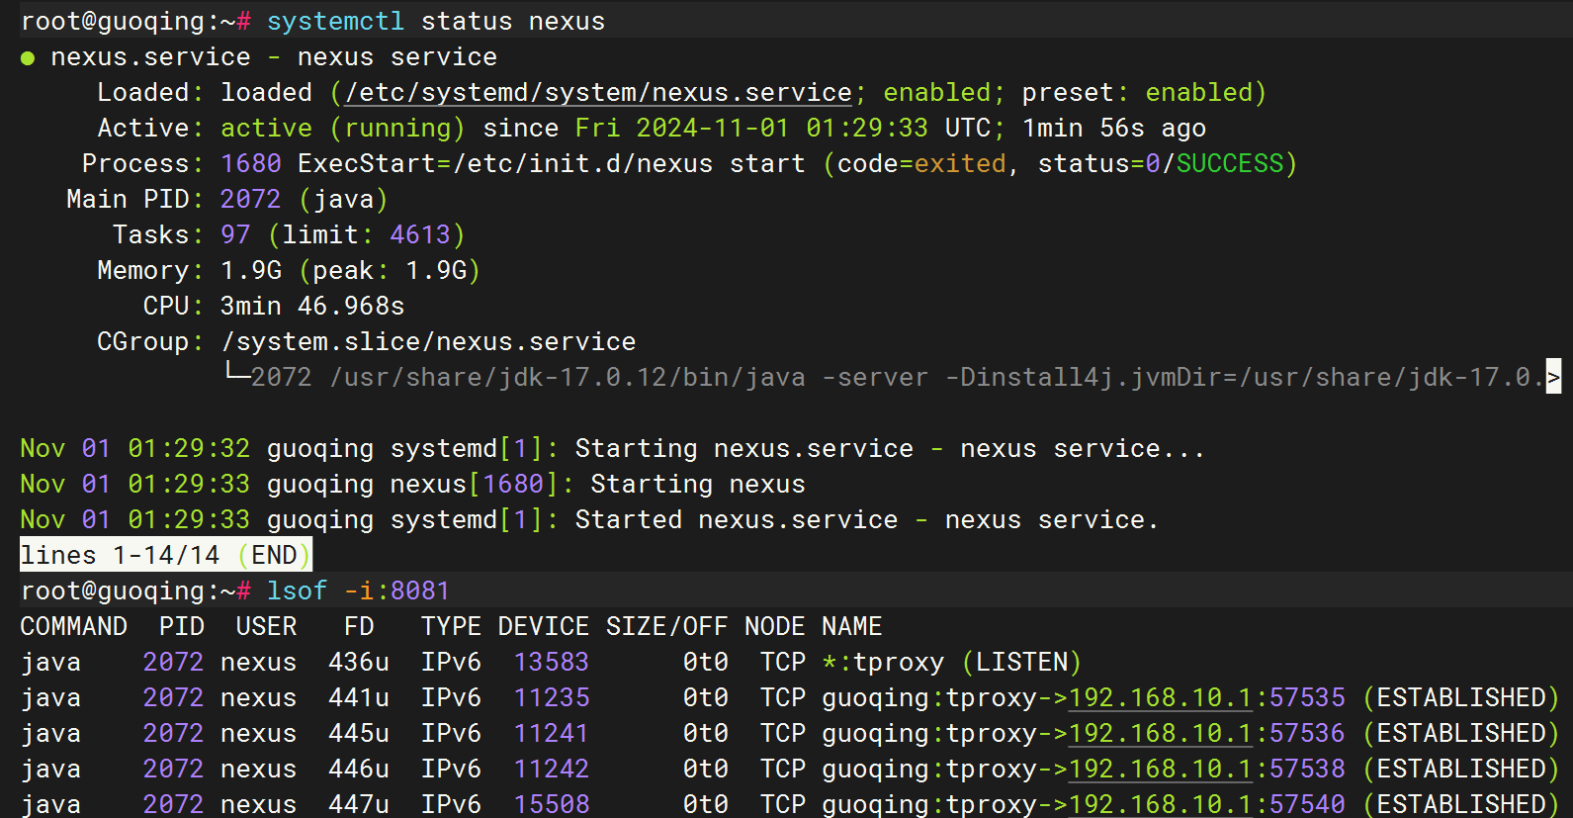This screenshot has width=1573, height=818.
Task: Open the /etc/systemd/system/nexus.service path link
Action: coord(598,93)
